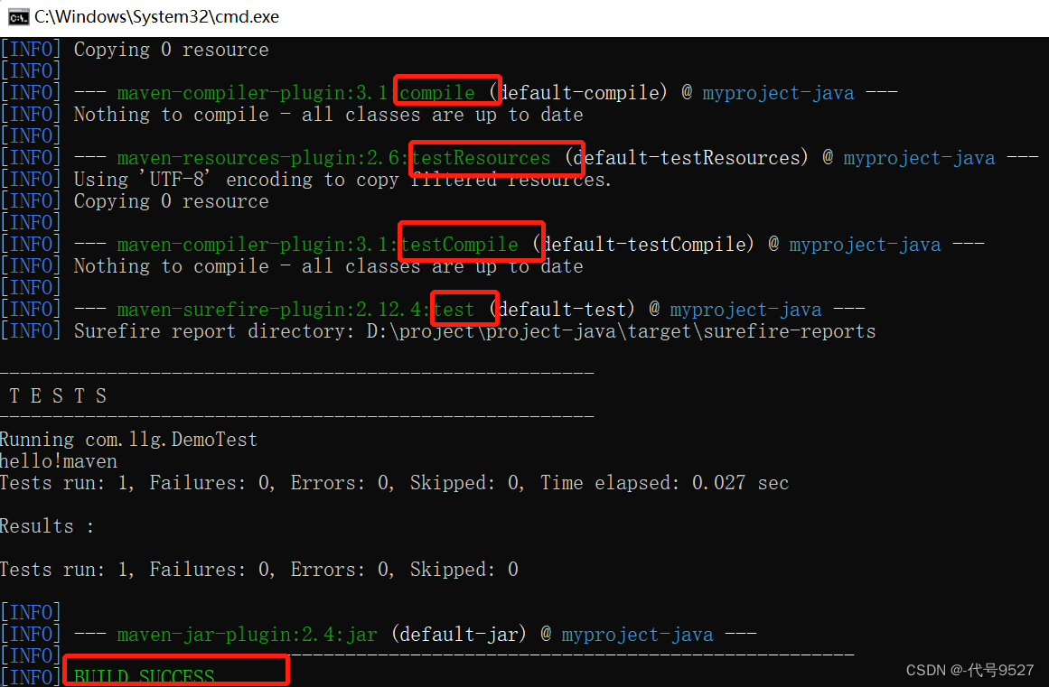Click the cmd.exe icon in title bar

(x=18, y=16)
